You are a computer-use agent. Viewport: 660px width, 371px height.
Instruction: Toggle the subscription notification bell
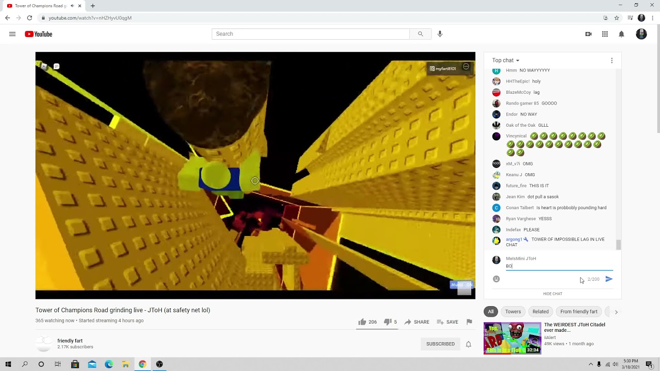pos(468,344)
